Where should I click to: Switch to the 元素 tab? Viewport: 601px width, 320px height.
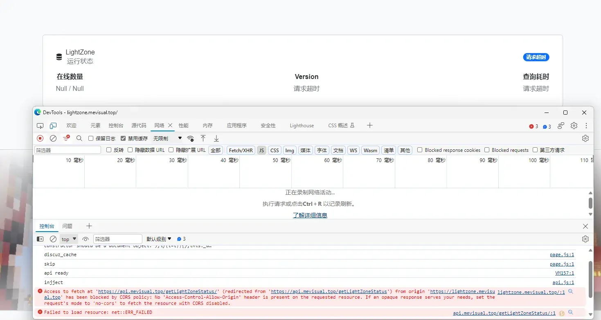pyautogui.click(x=95, y=126)
